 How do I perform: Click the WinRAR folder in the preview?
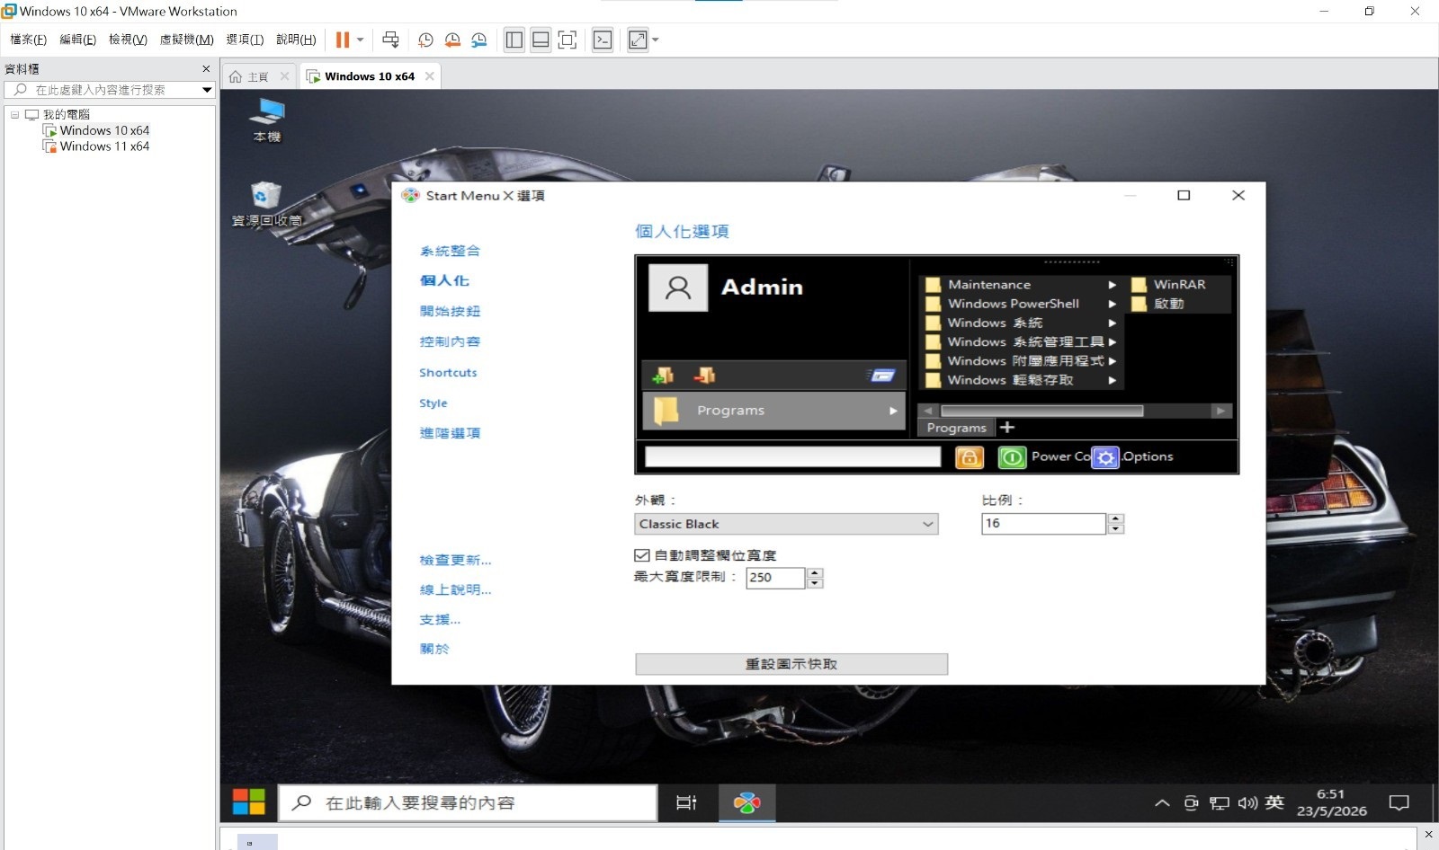point(1180,284)
